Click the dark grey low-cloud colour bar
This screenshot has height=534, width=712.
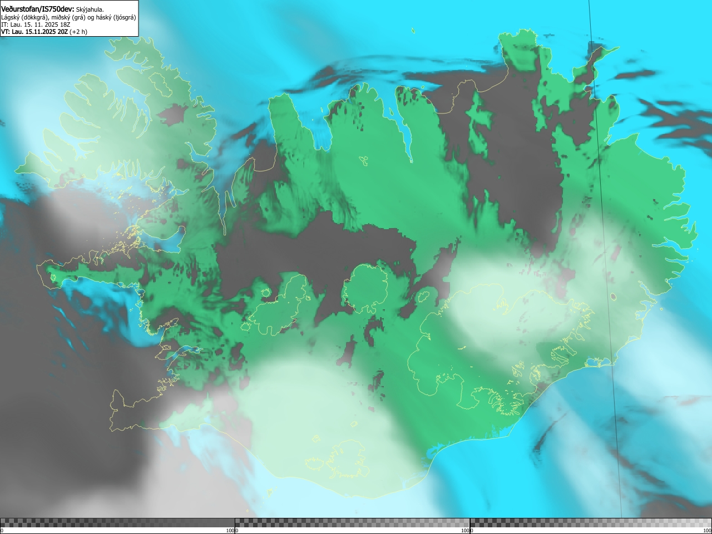click(117, 522)
